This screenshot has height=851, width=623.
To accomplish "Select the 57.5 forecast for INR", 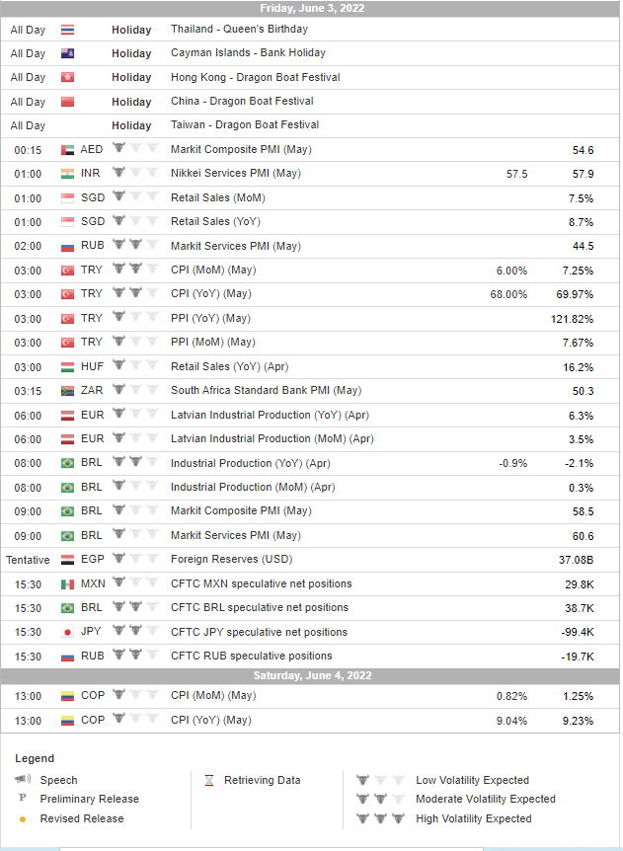I will click(516, 174).
